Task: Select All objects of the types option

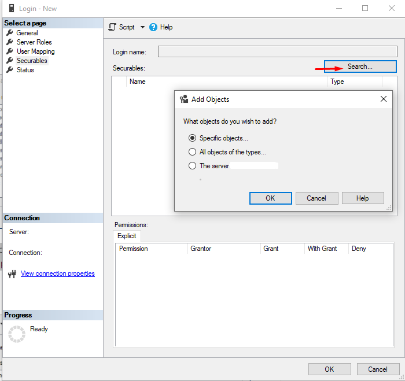Action: point(192,152)
